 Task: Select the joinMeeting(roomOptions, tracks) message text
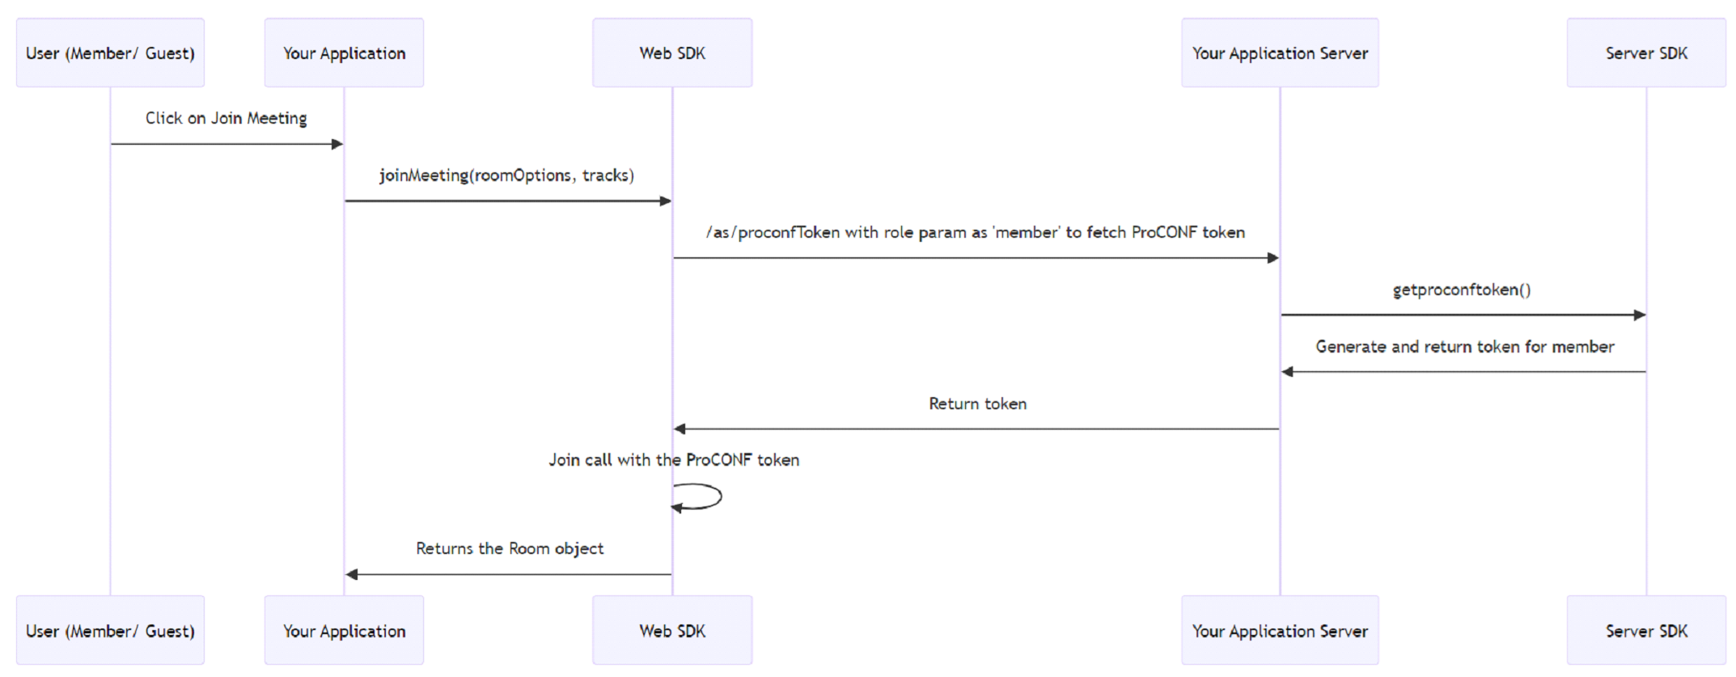click(507, 176)
